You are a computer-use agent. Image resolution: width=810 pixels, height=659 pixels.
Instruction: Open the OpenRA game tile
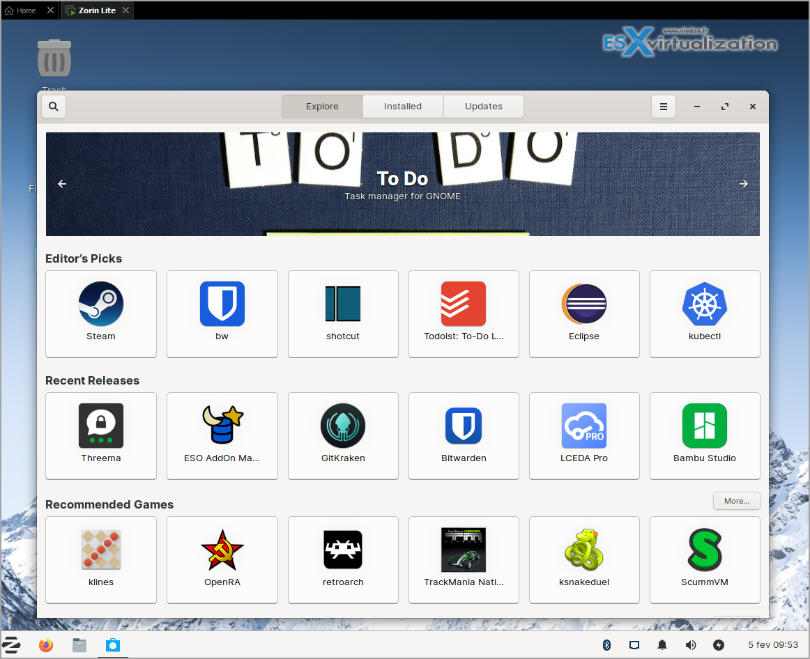coord(222,560)
